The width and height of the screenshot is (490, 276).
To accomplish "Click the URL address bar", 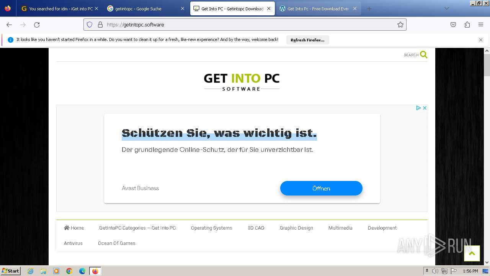I will click(245, 25).
